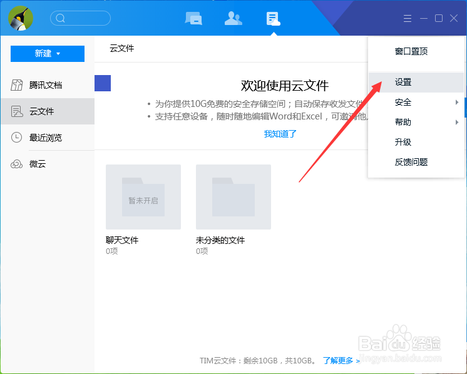Open the penguin profile avatar
Screen dimensions: 467x374
click(x=21, y=18)
